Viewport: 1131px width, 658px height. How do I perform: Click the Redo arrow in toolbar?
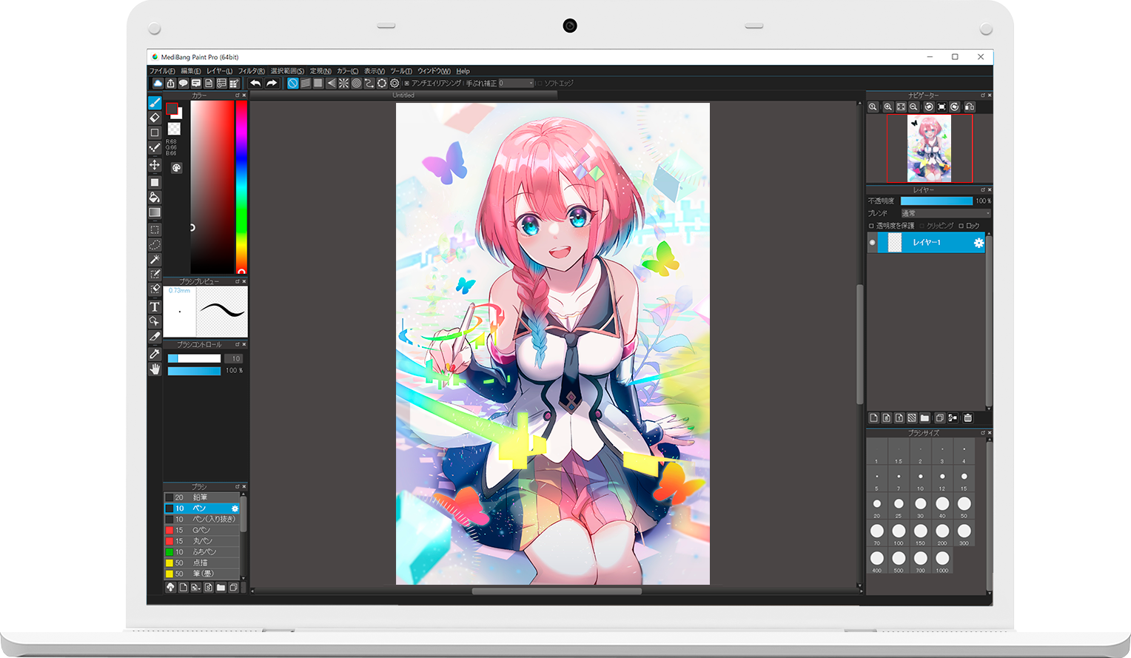pyautogui.click(x=272, y=83)
